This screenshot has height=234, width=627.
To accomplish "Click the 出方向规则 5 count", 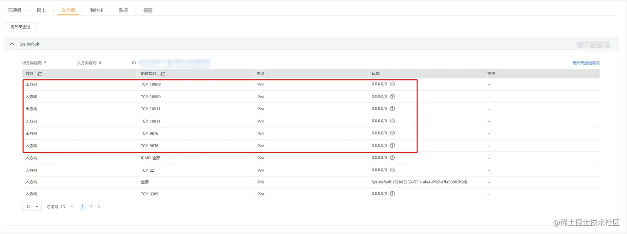I will pyautogui.click(x=34, y=63).
